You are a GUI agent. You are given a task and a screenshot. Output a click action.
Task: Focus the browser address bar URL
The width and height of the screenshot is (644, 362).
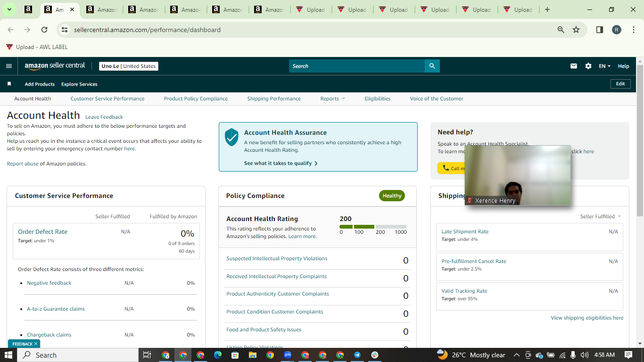point(147,30)
